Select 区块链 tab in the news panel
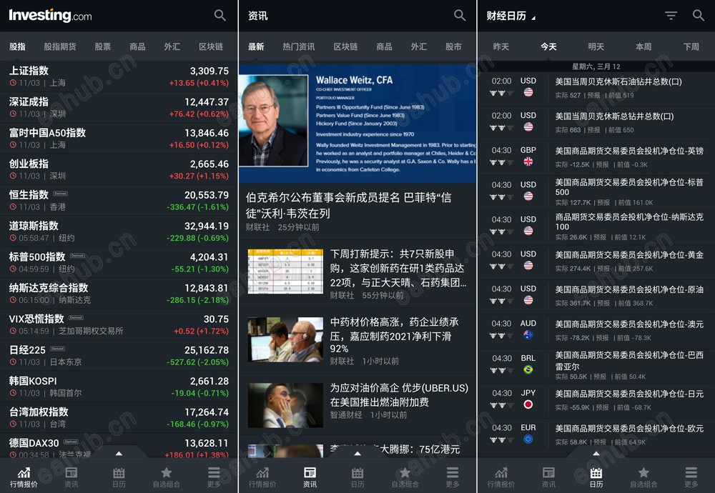Image resolution: width=715 pixels, height=493 pixels. pyautogui.click(x=345, y=46)
